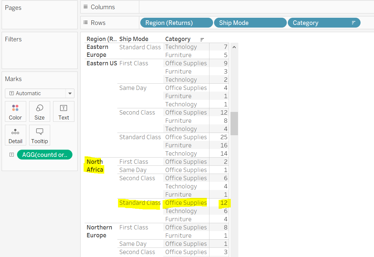Click the Rows shelf icon

(x=86, y=22)
